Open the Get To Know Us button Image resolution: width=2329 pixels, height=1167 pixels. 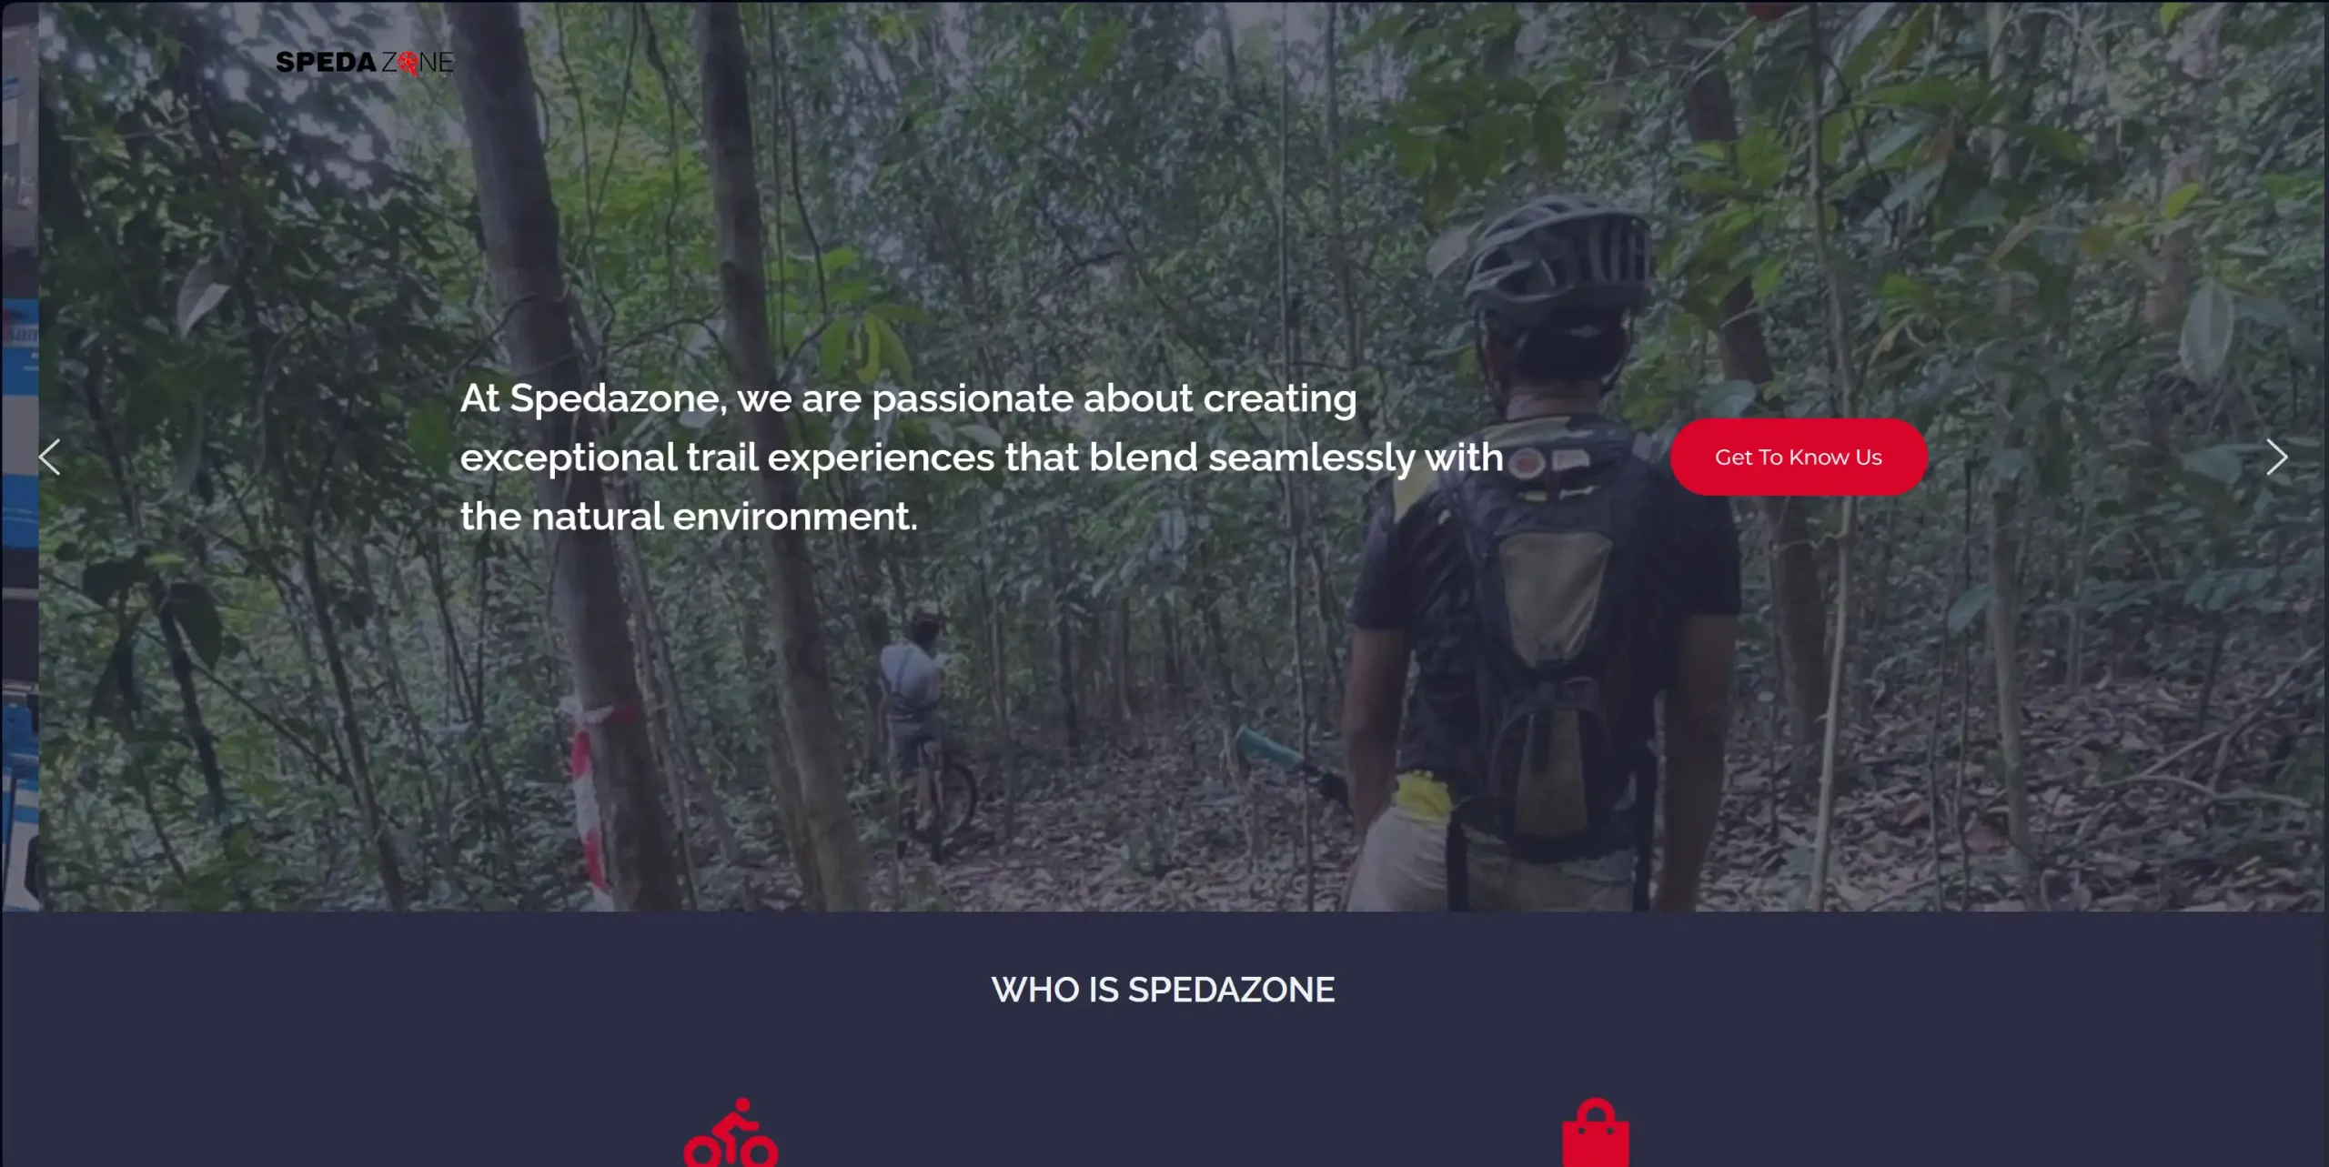point(1799,457)
